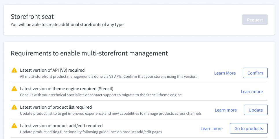The height and width of the screenshot is (139, 279).
Task: Click the multi-storefront management requirements heading
Action: pos(89,53)
